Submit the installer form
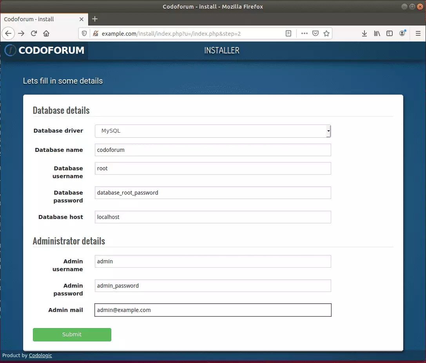Image resolution: width=426 pixels, height=363 pixels. (72, 335)
